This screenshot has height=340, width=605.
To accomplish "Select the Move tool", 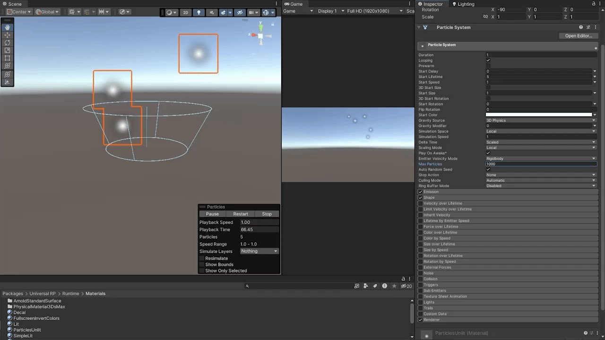I will 8,35.
